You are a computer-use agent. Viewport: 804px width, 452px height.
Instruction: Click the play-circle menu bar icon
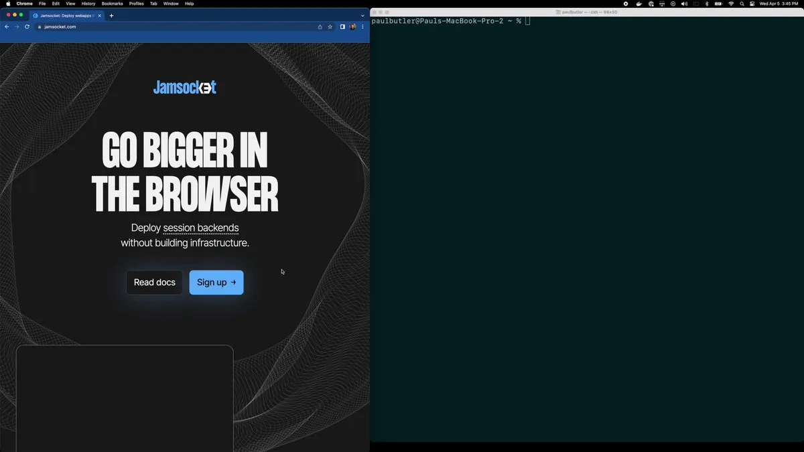point(673,3)
